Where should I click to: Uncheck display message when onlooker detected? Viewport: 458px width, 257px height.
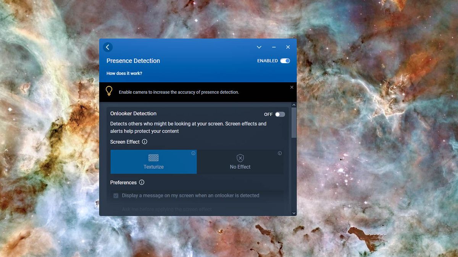(116, 196)
